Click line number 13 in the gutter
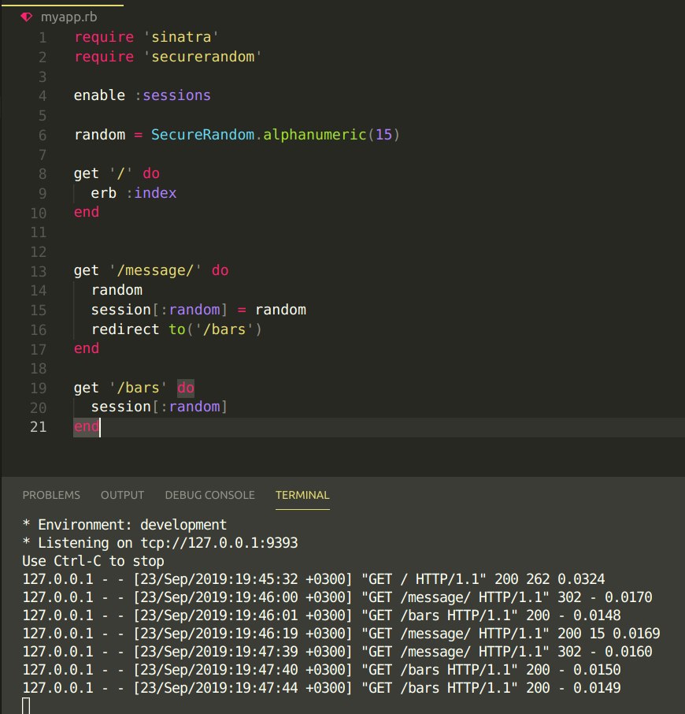Viewport: 685px width, 714px height. (39, 271)
